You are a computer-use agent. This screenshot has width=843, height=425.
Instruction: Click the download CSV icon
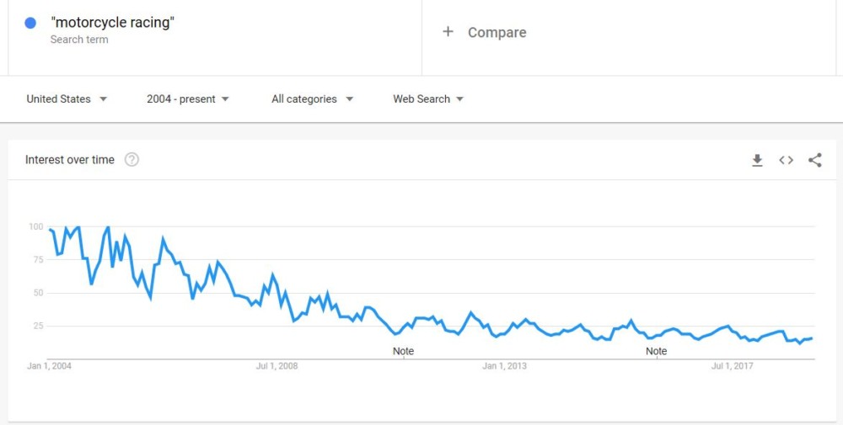(757, 160)
